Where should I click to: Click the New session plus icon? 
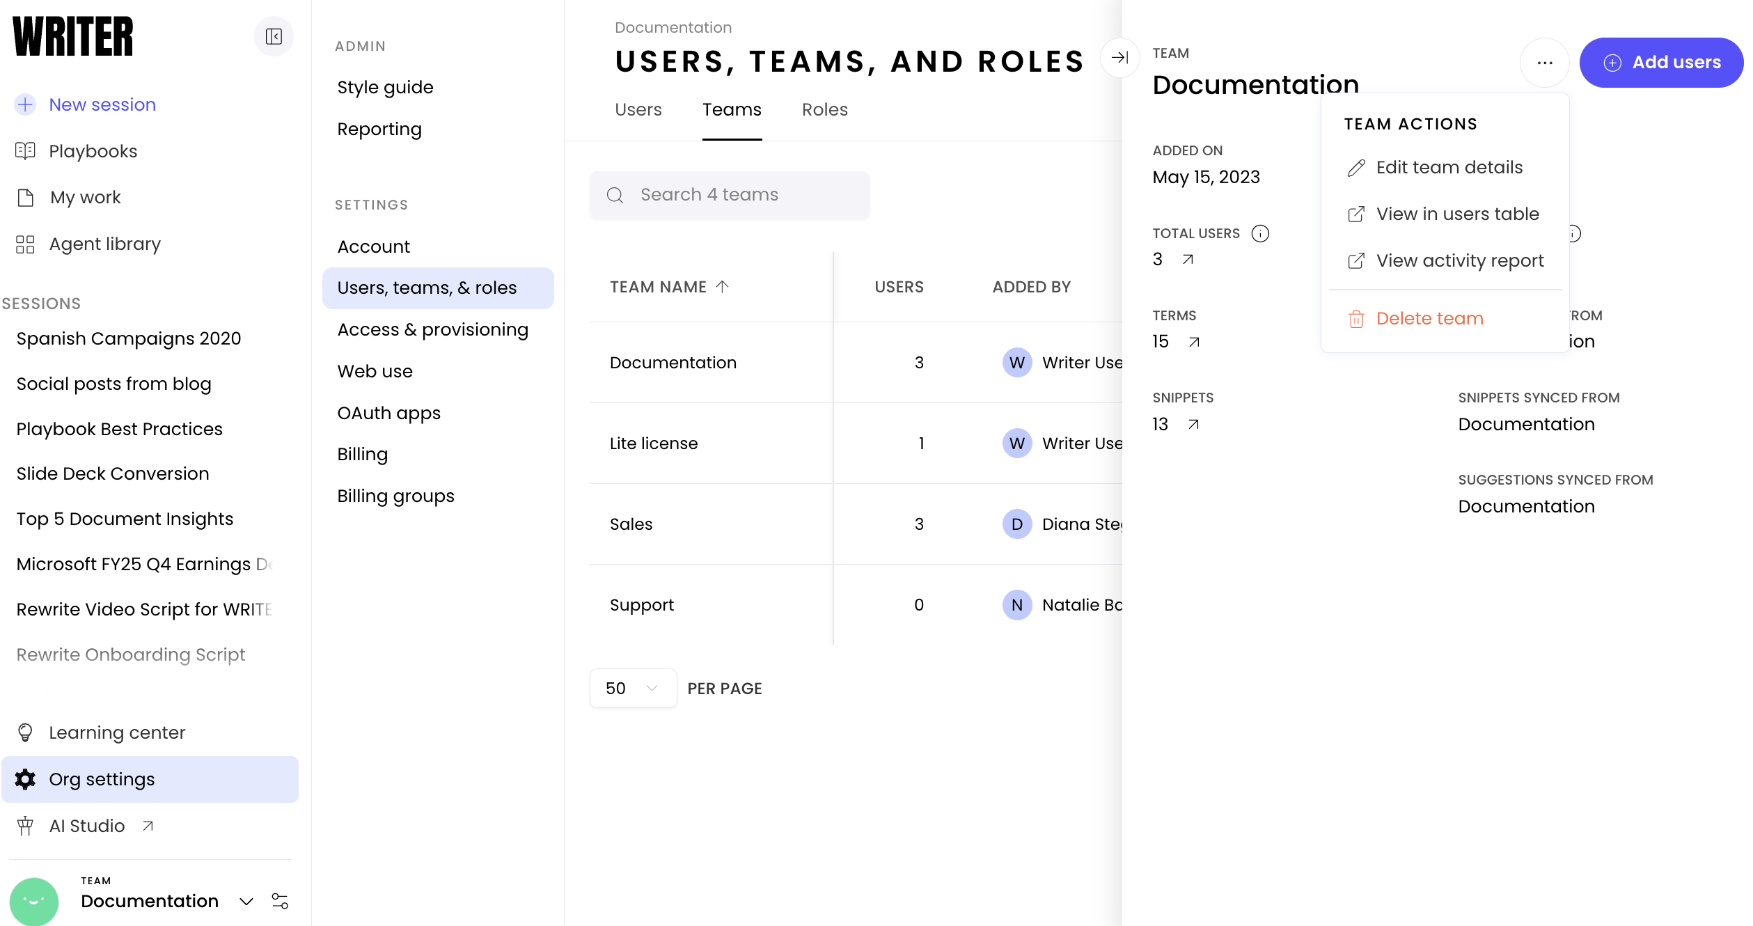point(25,104)
